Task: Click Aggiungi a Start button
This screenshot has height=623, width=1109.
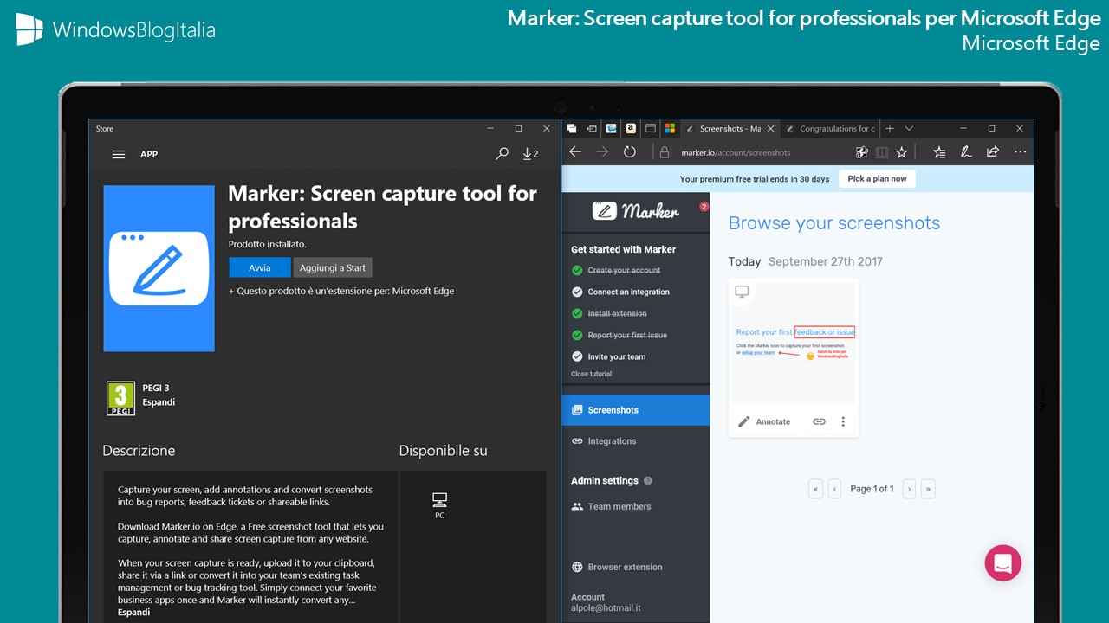Action: tap(333, 267)
